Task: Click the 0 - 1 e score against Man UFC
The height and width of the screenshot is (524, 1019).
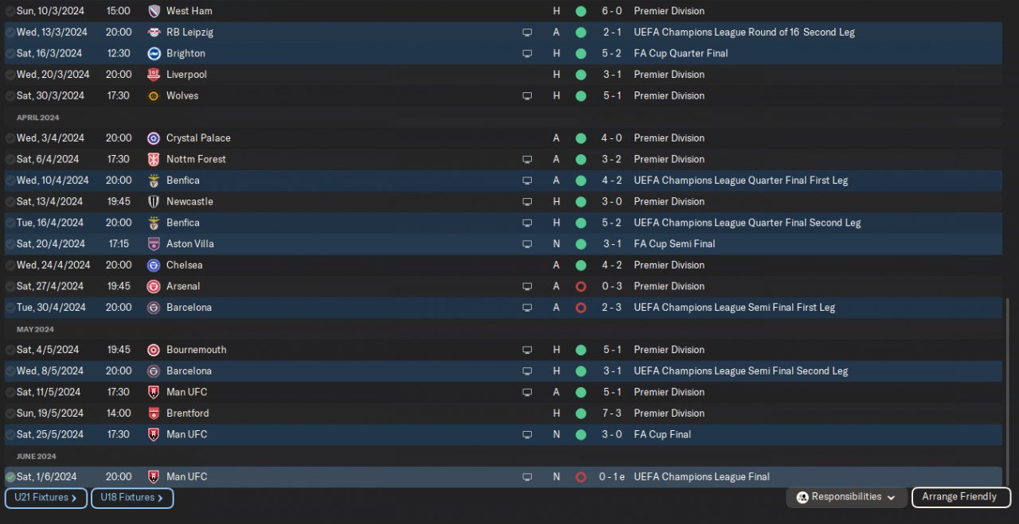Action: coord(611,477)
